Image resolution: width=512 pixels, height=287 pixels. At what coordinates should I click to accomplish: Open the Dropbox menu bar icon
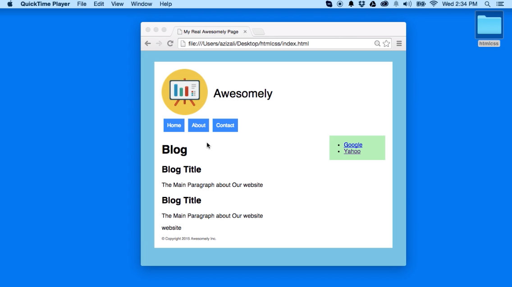click(x=362, y=4)
